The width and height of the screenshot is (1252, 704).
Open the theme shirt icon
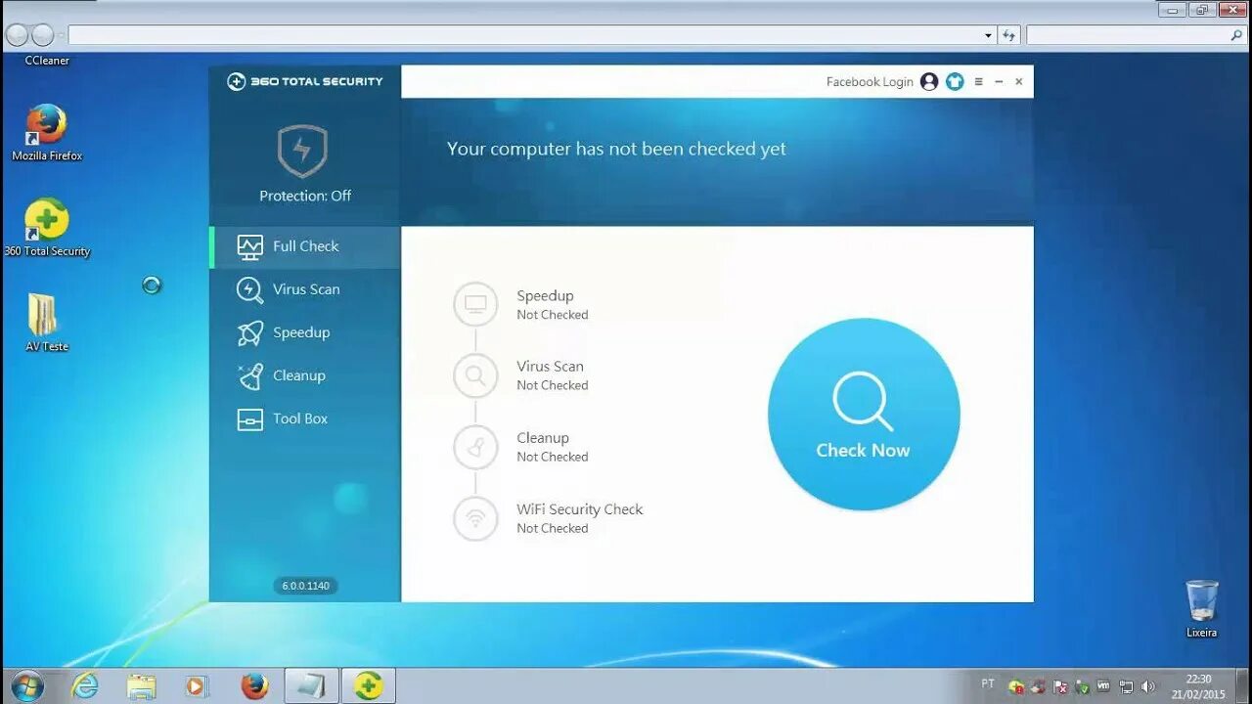coord(955,82)
